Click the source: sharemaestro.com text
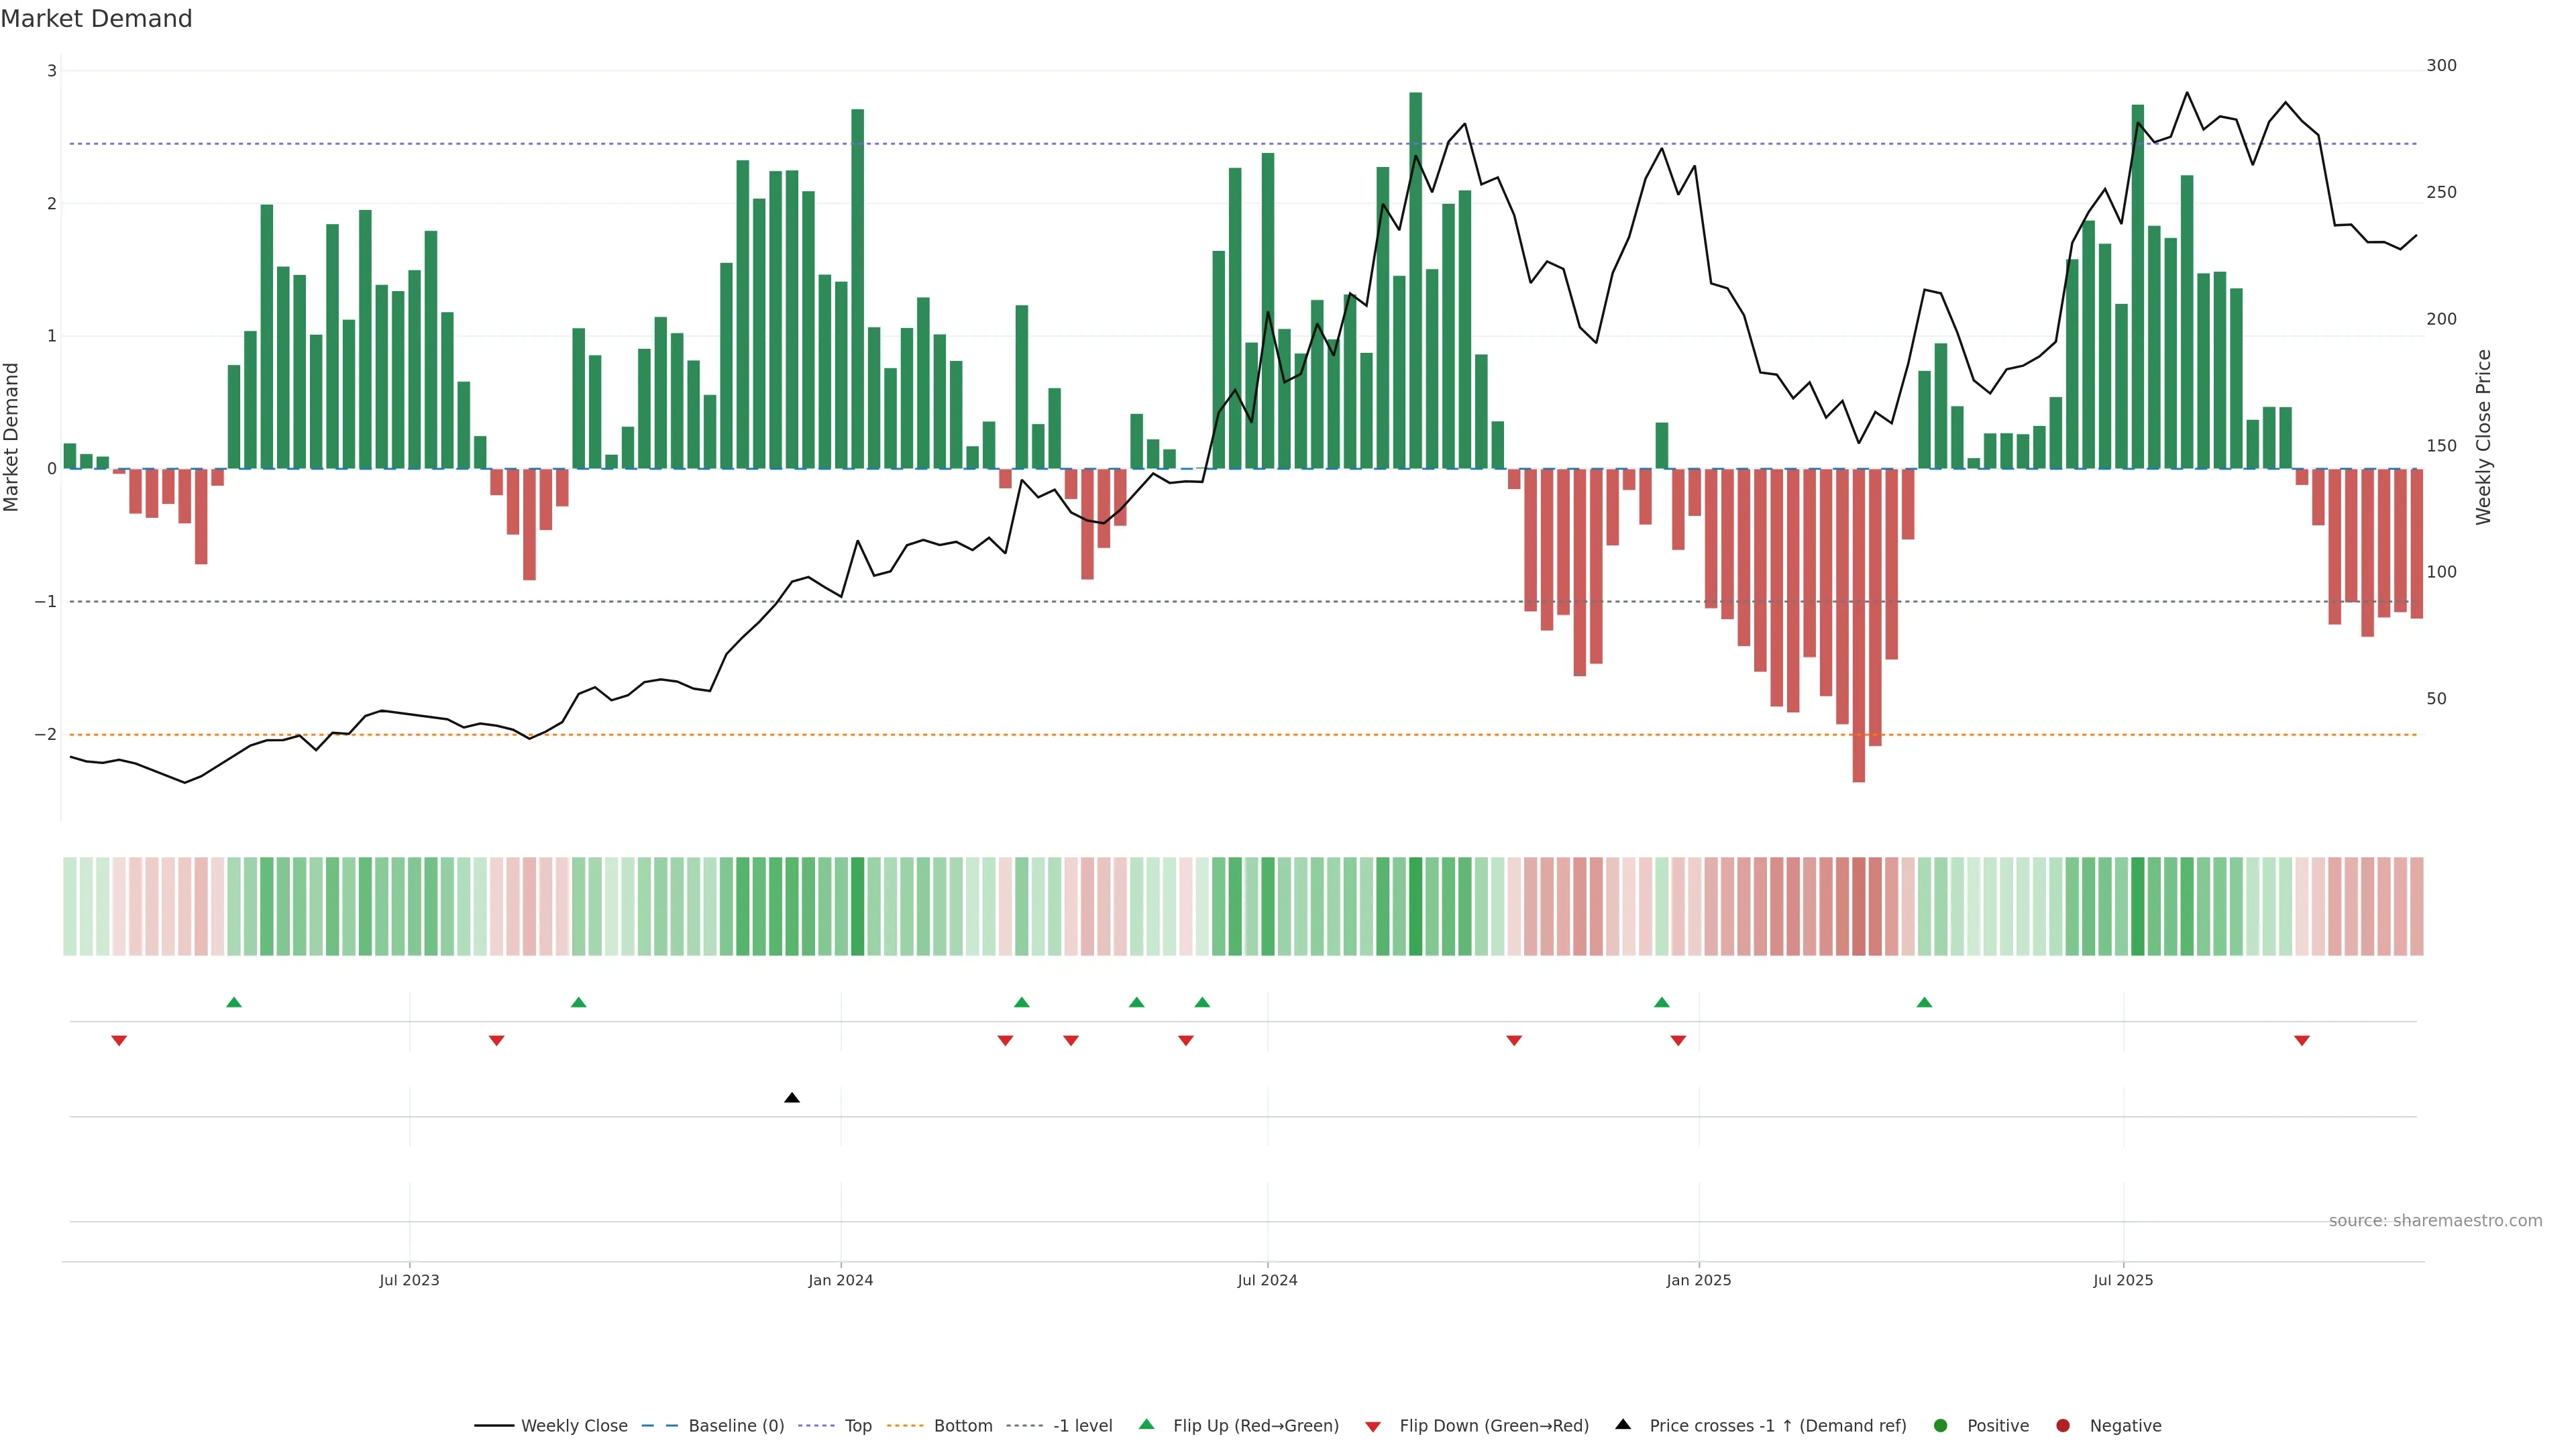This screenshot has width=2576, height=1449. (2435, 1221)
